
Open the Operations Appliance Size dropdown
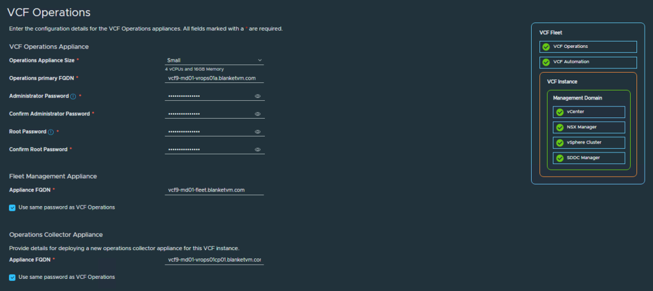214,60
